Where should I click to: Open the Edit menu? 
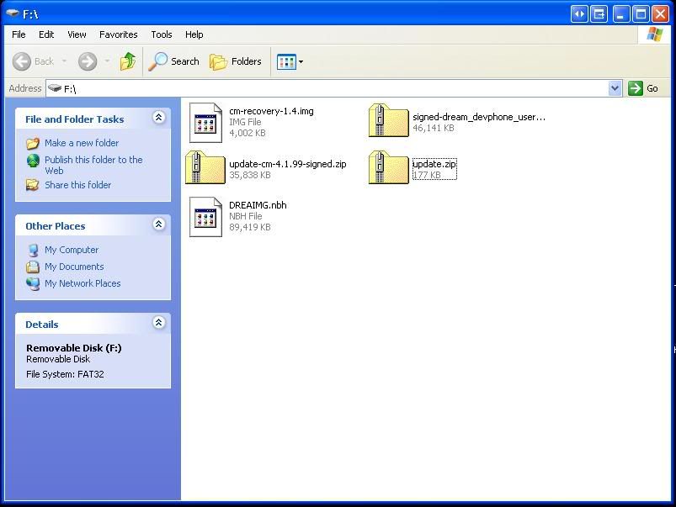[46, 34]
